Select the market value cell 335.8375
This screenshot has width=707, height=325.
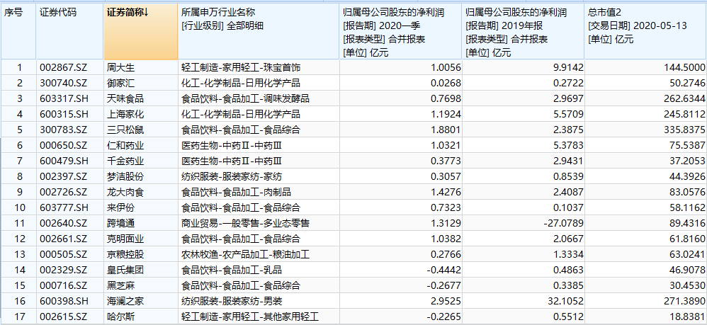point(645,130)
